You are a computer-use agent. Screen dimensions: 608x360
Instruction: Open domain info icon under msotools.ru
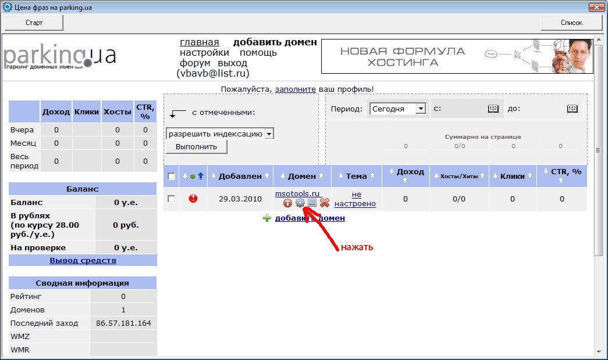pyautogui.click(x=287, y=203)
